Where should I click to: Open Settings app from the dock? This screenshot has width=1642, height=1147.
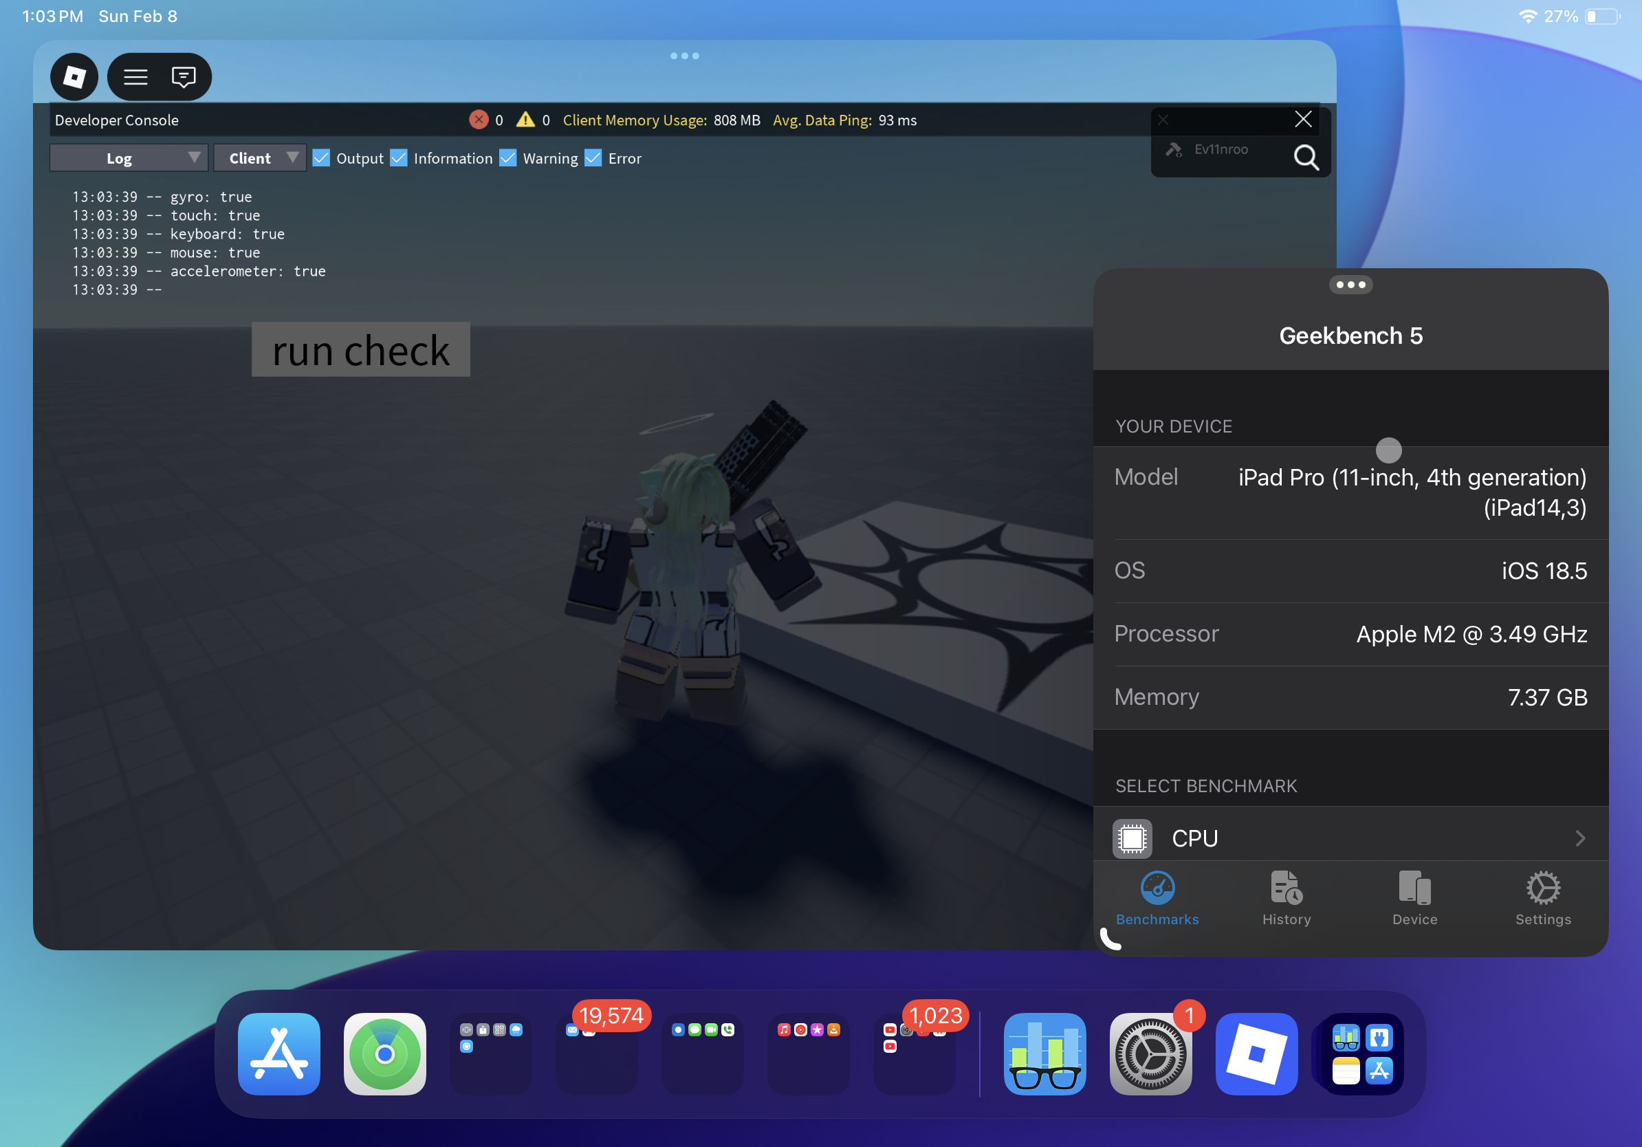pos(1150,1053)
